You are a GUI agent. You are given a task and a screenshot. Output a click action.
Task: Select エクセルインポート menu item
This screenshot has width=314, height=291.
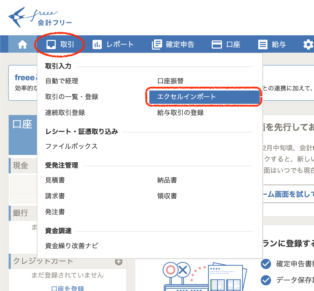point(187,97)
